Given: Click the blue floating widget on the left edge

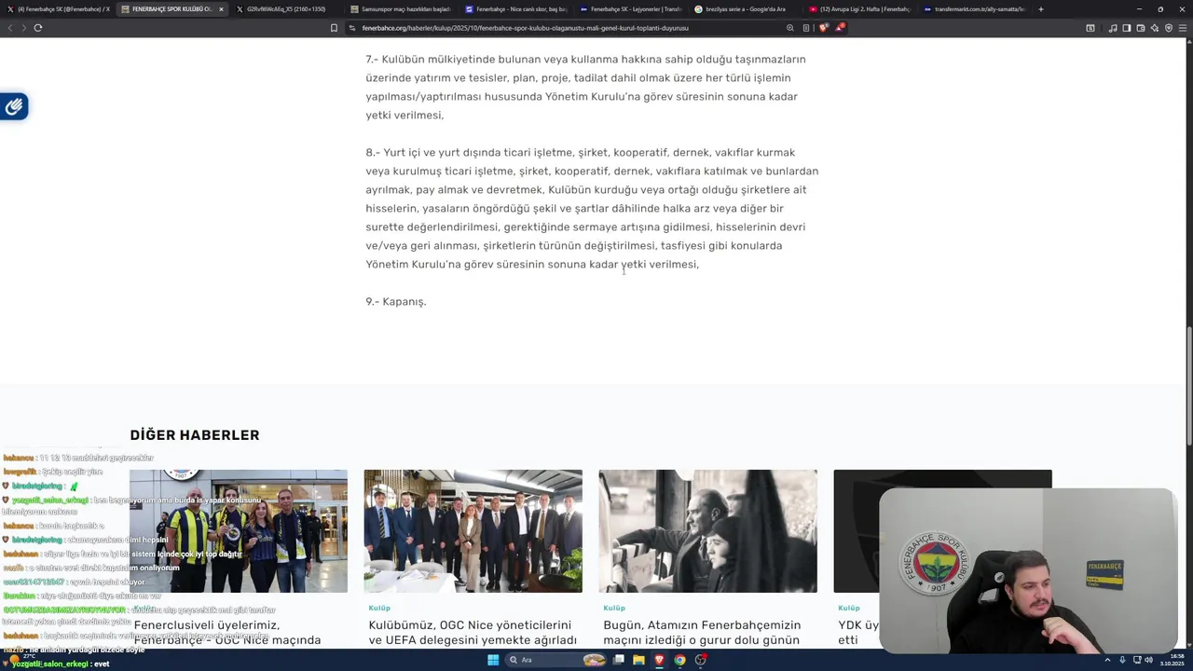Looking at the screenshot, I should 14,106.
